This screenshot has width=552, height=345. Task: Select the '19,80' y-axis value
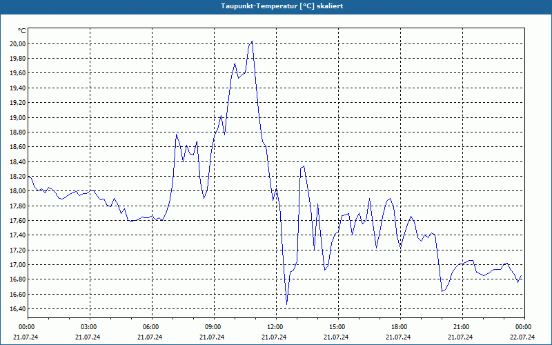pyautogui.click(x=17, y=59)
